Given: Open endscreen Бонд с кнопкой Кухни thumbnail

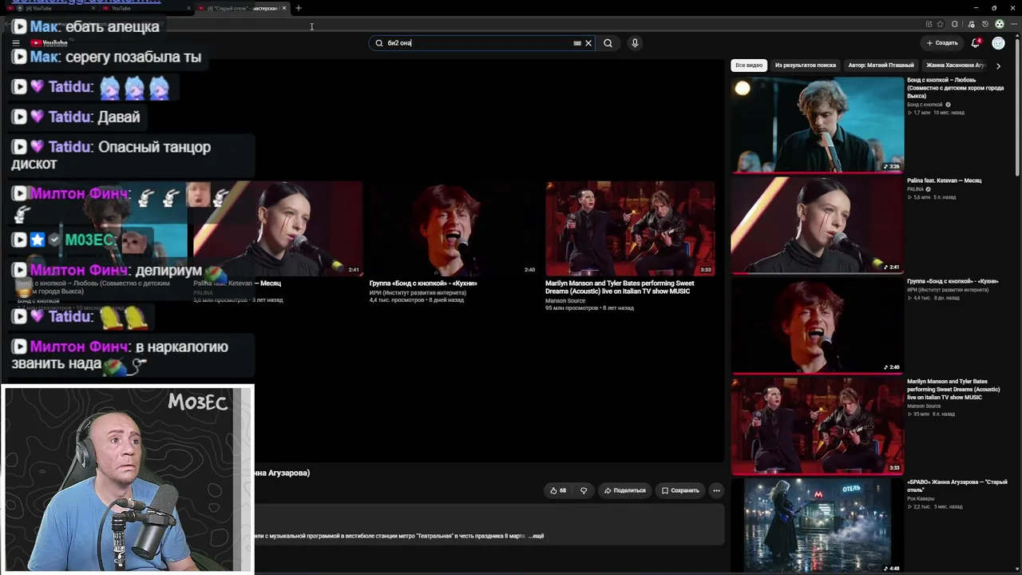Looking at the screenshot, I should 453,228.
